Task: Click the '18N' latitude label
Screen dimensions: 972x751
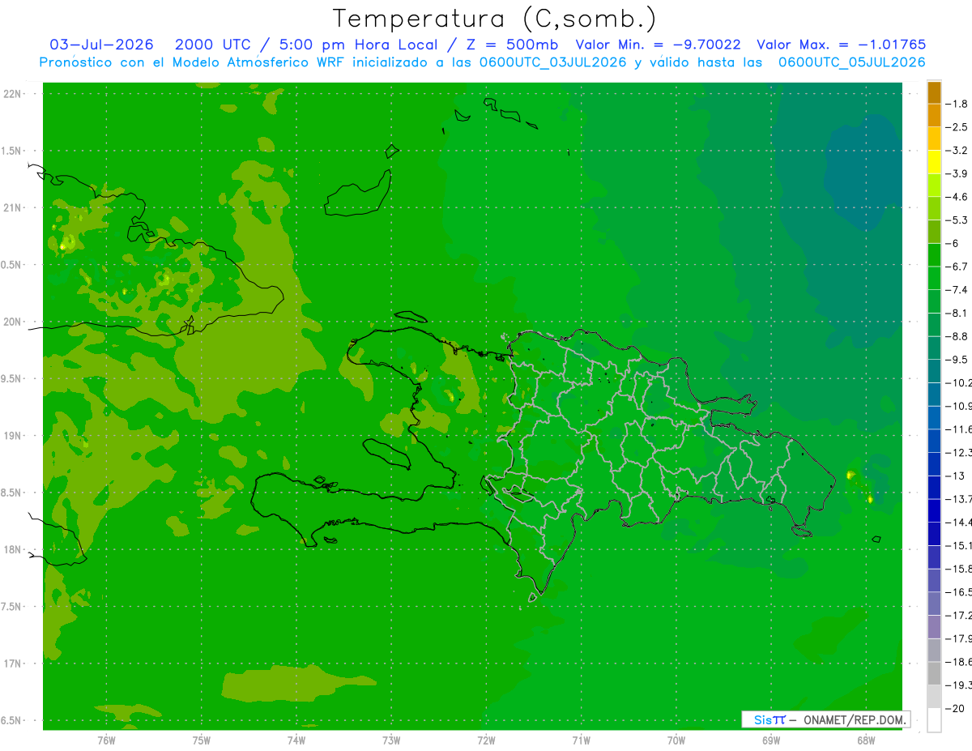Action: (x=11, y=549)
